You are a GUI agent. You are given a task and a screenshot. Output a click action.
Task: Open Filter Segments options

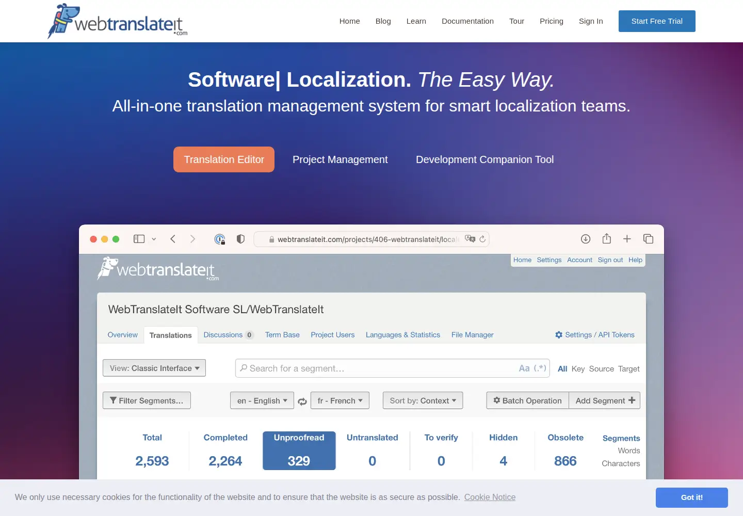pyautogui.click(x=147, y=400)
